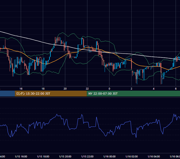The width and height of the screenshot is (180, 159).
Task: Click hour label 4 on upper axis
Action: pos(154,89)
